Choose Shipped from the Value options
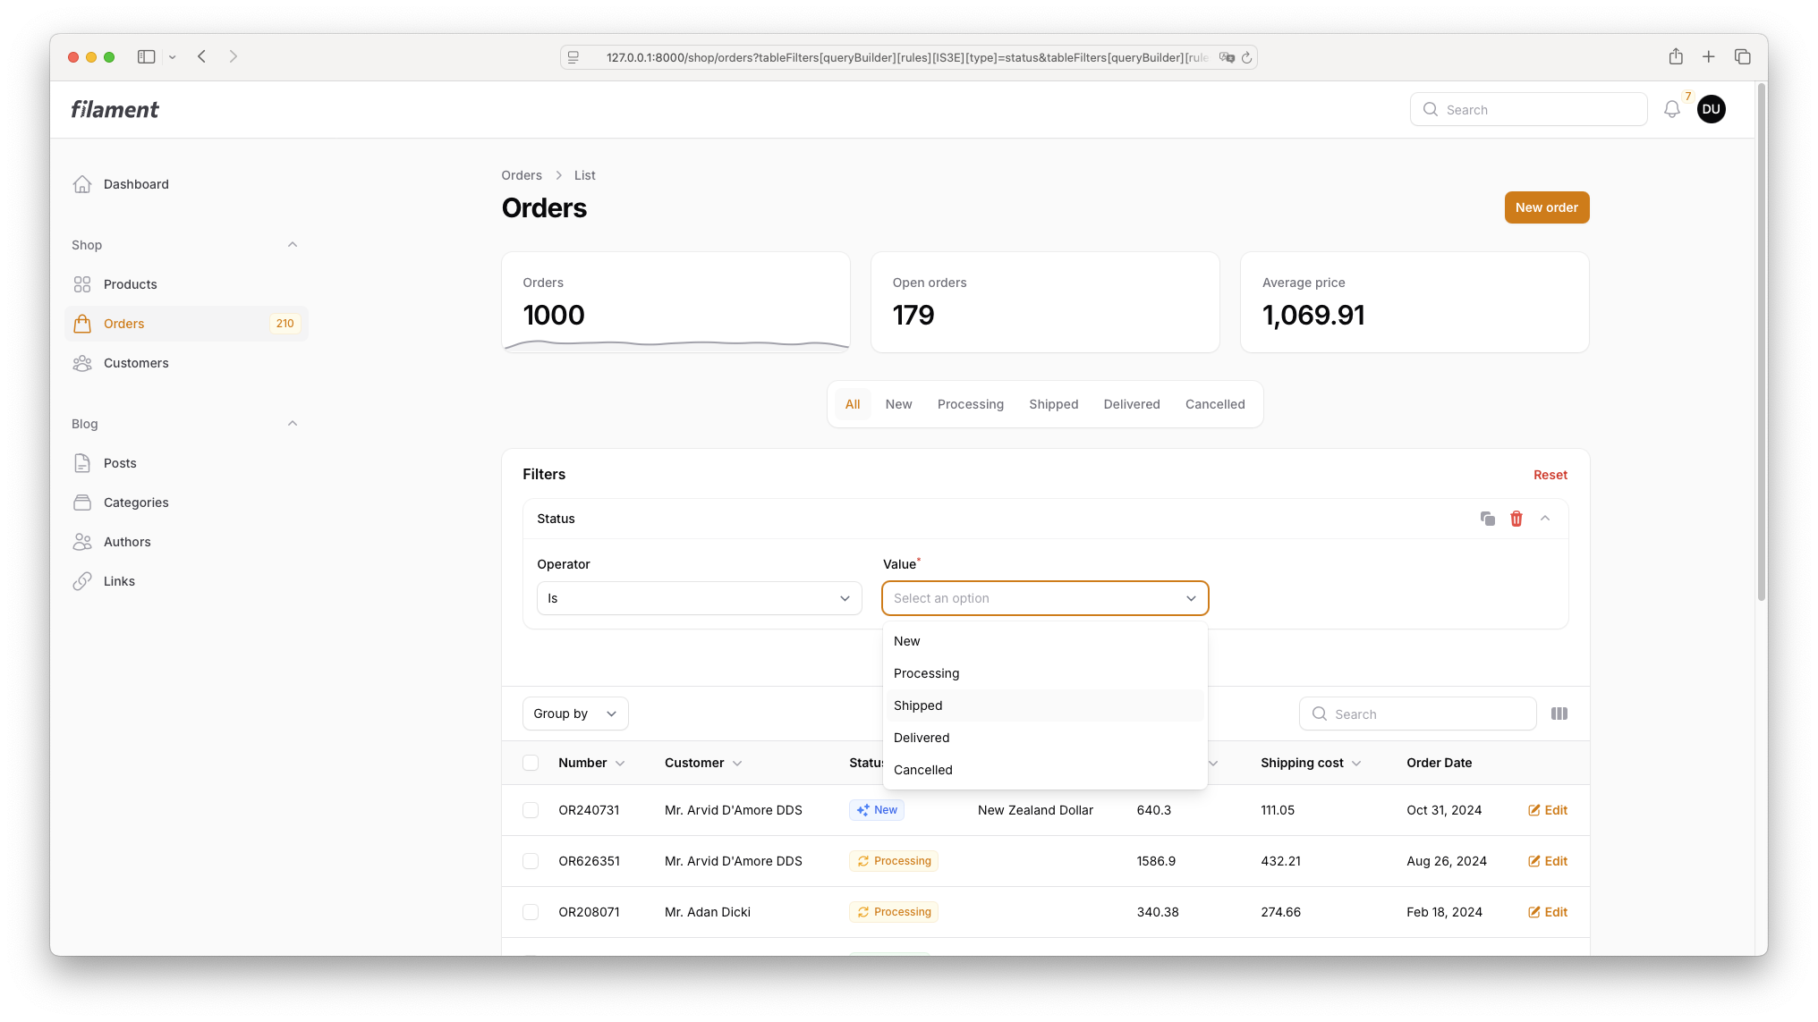Viewport: 1818px width, 1022px height. (x=918, y=705)
